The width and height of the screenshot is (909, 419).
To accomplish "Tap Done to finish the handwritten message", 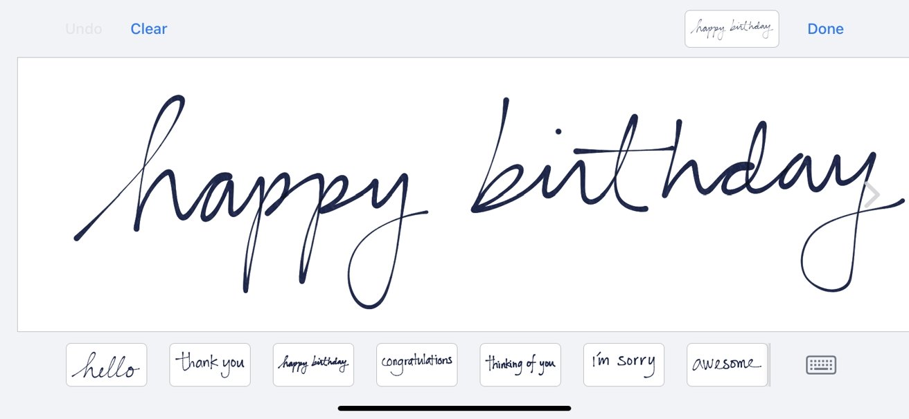I will click(825, 29).
